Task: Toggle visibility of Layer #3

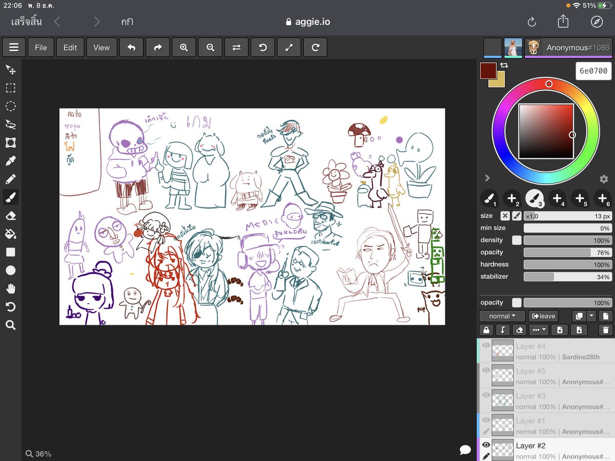Action: [486, 395]
